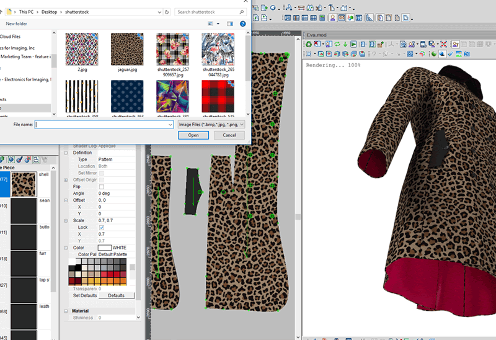Start simulation with the green play icon
Viewport: 496px width, 340px height.
coord(353,44)
